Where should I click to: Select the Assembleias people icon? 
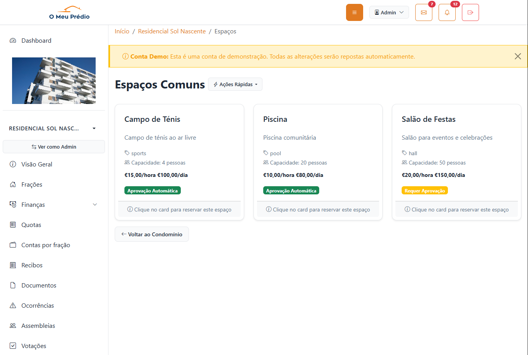click(13, 326)
